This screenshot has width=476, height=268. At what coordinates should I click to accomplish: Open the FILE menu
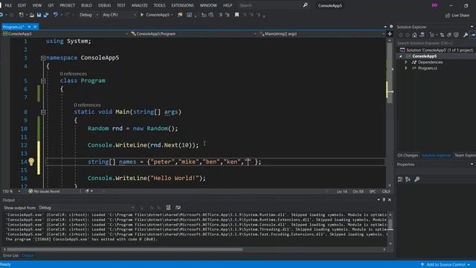8,5
